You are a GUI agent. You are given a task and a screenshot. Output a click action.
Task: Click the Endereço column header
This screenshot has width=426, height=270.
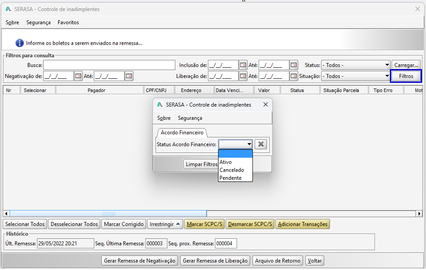point(195,90)
